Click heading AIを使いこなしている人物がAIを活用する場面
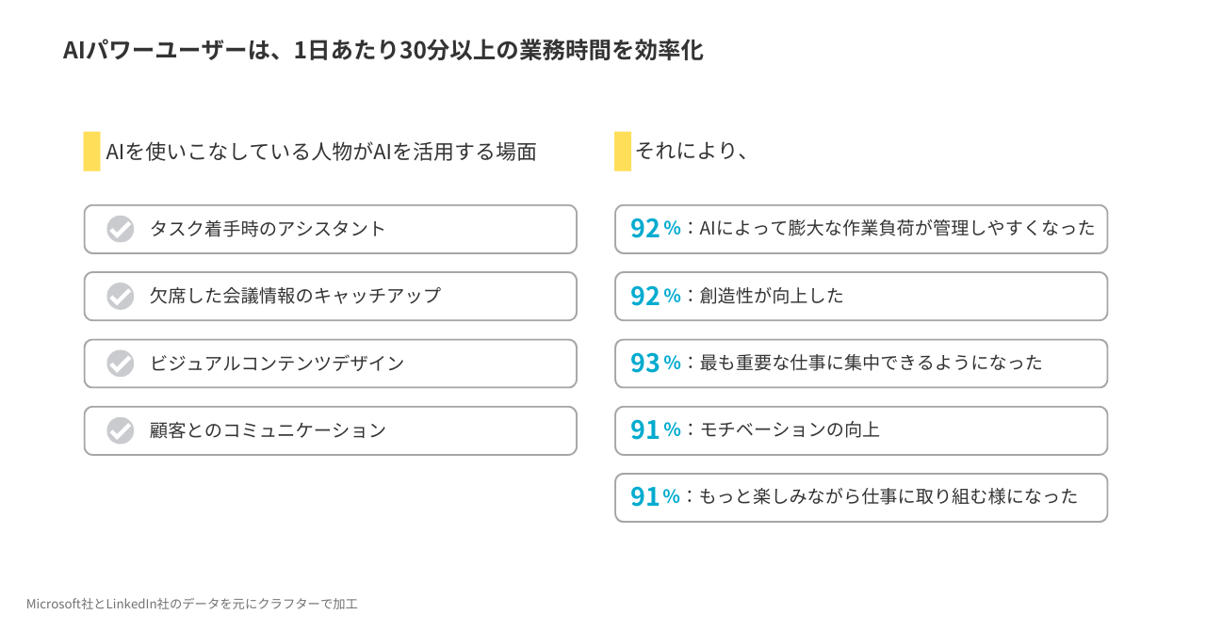This screenshot has width=1206, height=631. [x=321, y=151]
